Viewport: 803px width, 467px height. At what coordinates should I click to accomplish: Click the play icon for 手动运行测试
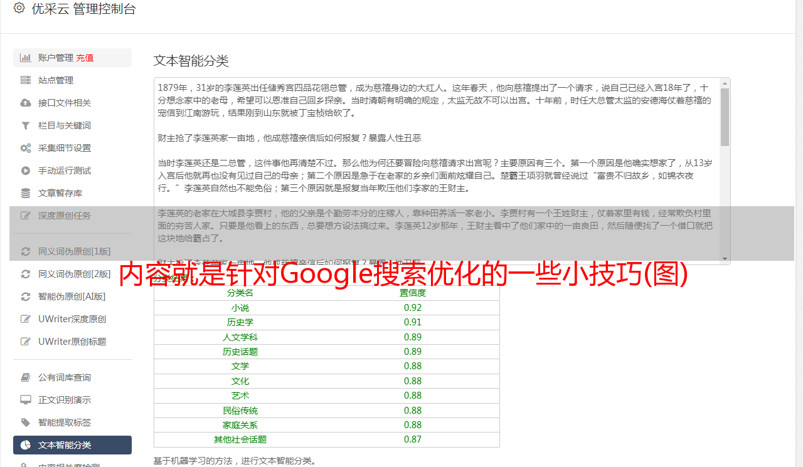(x=26, y=171)
